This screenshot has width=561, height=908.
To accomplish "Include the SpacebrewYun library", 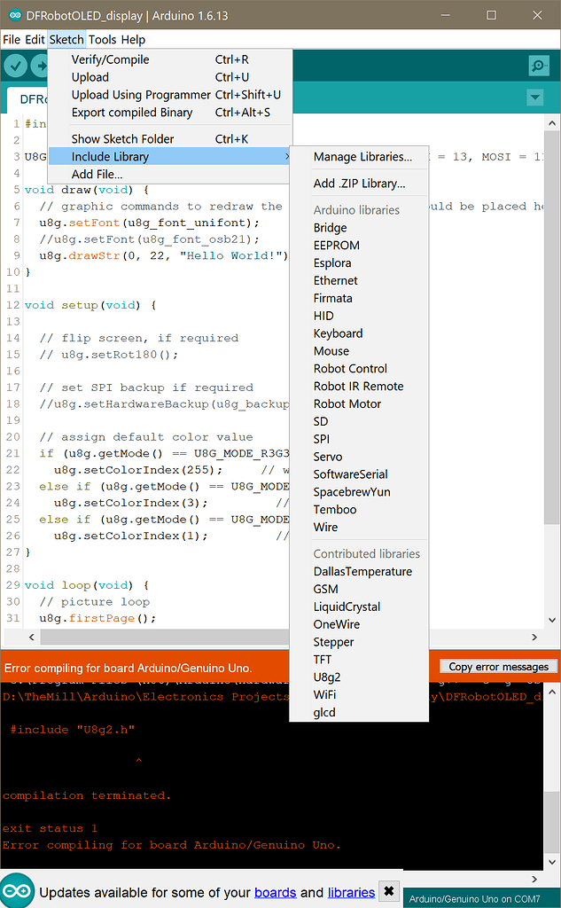I will click(359, 492).
